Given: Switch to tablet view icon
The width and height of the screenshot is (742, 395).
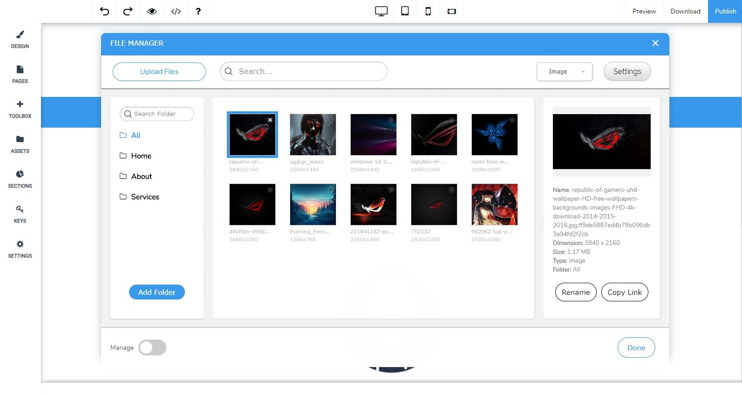Looking at the screenshot, I should [x=405, y=11].
